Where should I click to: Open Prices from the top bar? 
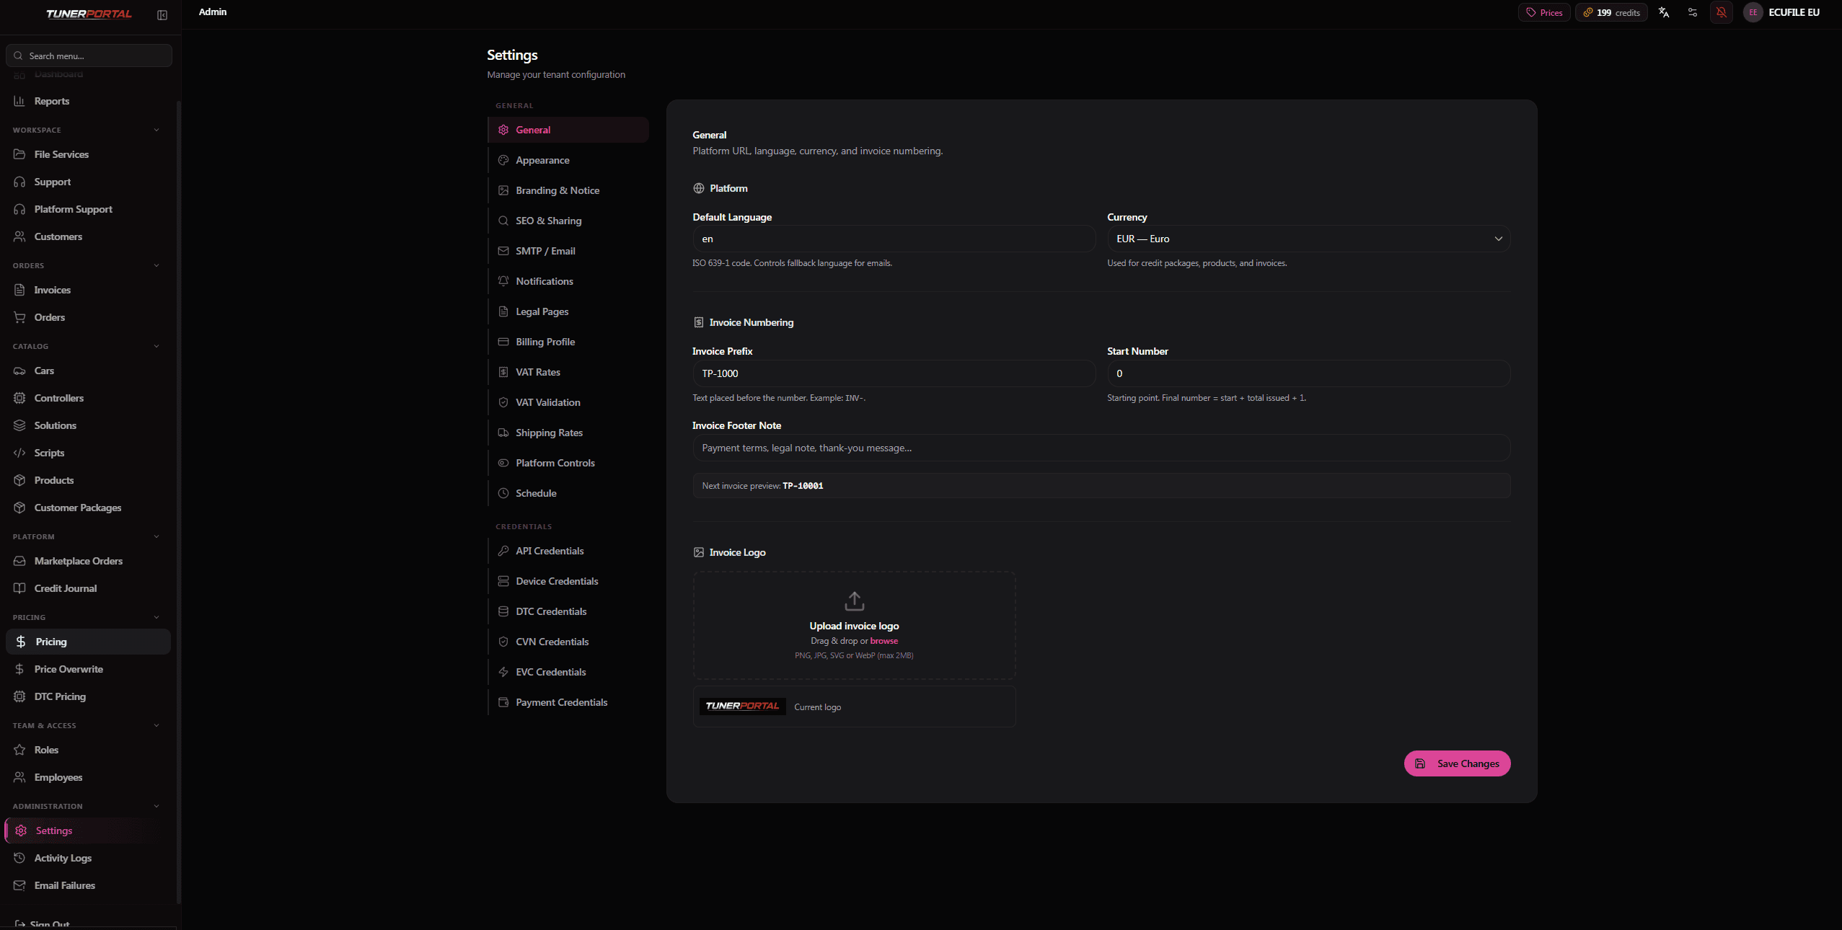pos(1544,12)
